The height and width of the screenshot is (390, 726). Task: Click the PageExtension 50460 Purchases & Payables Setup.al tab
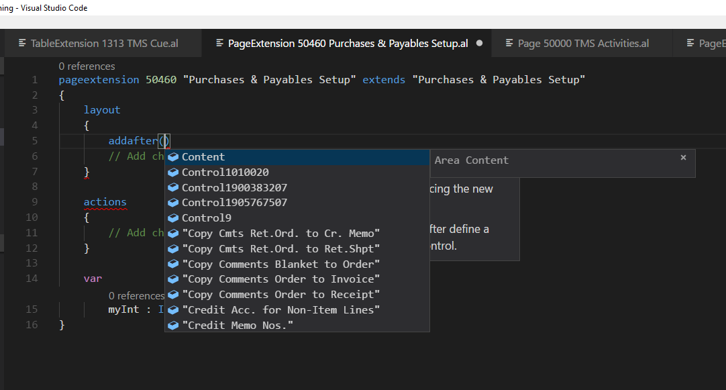point(348,44)
